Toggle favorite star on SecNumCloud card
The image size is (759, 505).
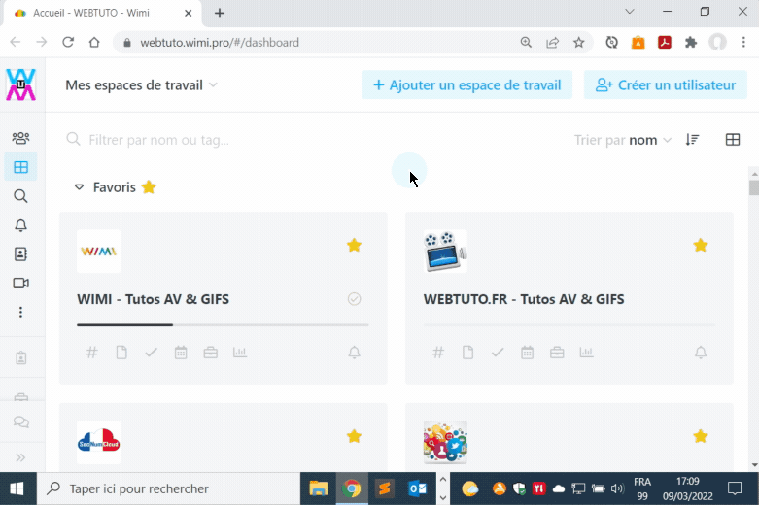pos(355,436)
